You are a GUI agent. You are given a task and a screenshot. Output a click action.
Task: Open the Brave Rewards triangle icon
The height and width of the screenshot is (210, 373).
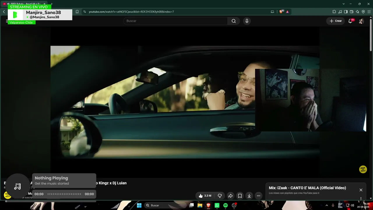(287, 12)
